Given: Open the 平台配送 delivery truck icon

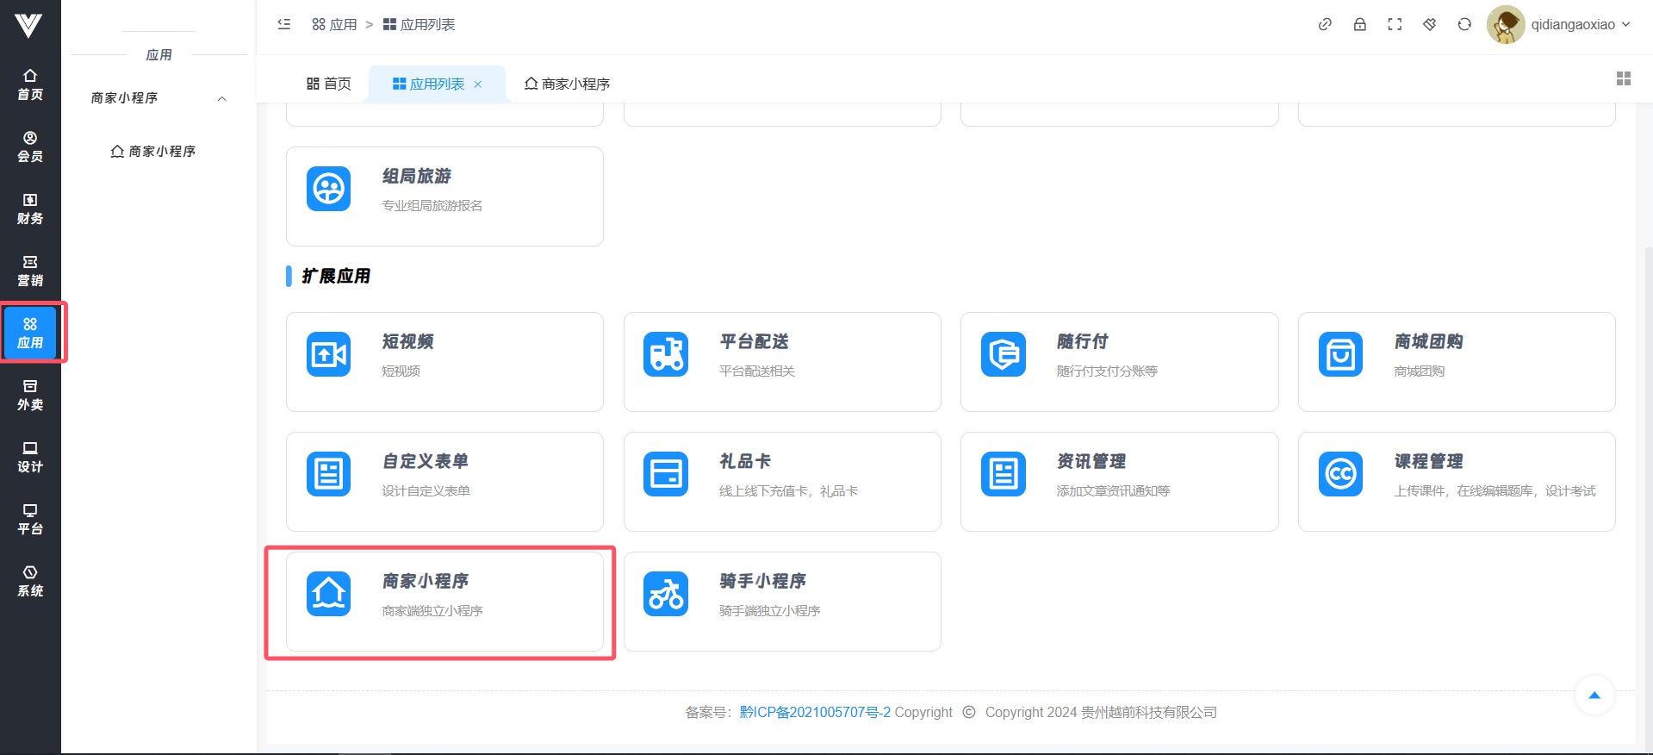Looking at the screenshot, I should (666, 354).
